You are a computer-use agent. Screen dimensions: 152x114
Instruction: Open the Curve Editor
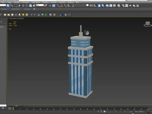111,5
